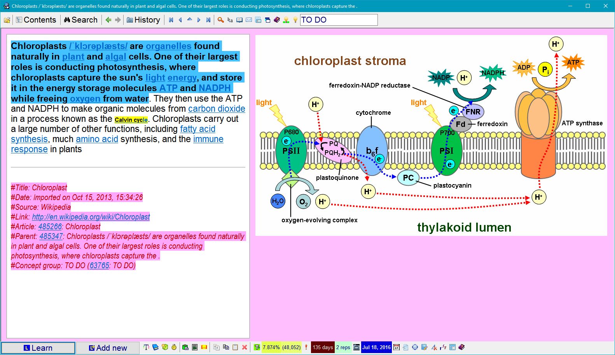
Task: Click the yellow lightbulb icon in the toolbar
Action: 295,20
